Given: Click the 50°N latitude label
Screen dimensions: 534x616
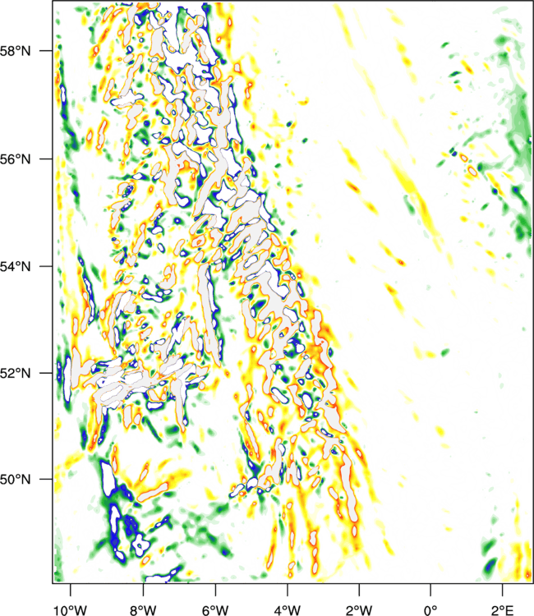Looking at the screenshot, I should (15, 480).
